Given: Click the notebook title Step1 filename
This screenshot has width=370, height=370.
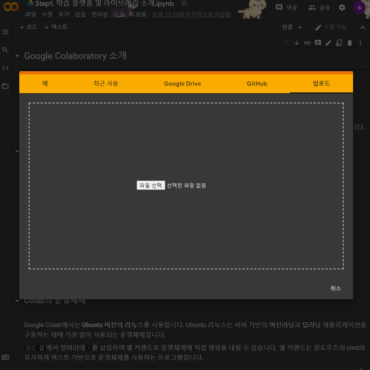Looking at the screenshot, I should click(x=104, y=4).
